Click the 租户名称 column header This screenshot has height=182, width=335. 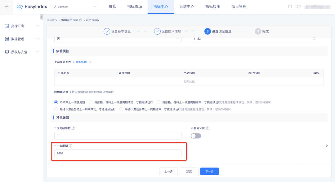254,73
